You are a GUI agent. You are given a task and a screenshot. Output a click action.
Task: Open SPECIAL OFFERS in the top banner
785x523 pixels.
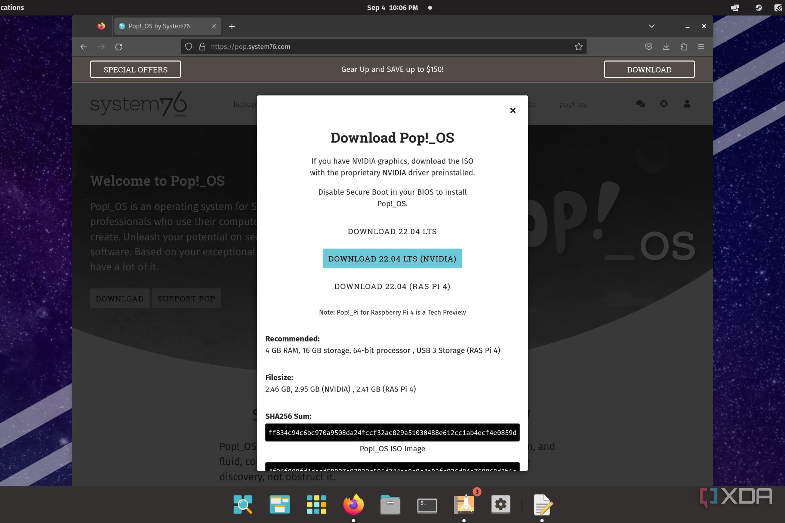[135, 69]
